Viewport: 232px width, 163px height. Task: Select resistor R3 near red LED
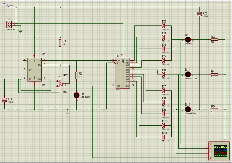214,39
